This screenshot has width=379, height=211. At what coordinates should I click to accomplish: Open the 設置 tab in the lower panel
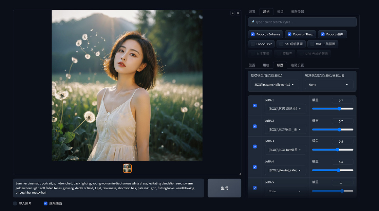252,65
